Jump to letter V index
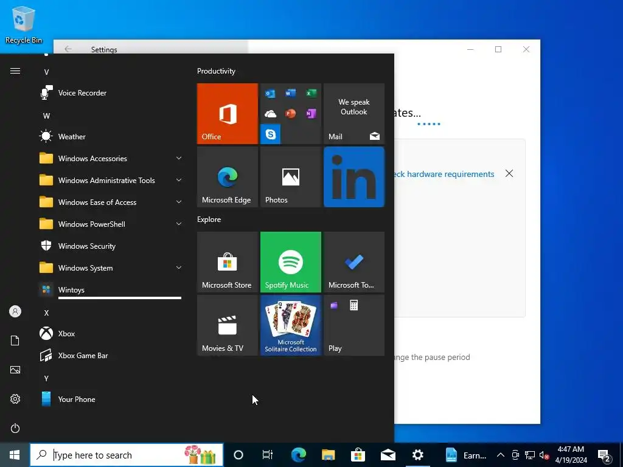Screen dimensions: 623x467 tap(46, 72)
